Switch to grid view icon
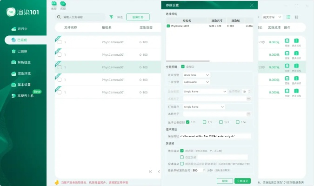314x186 pixels. [x=297, y=17]
